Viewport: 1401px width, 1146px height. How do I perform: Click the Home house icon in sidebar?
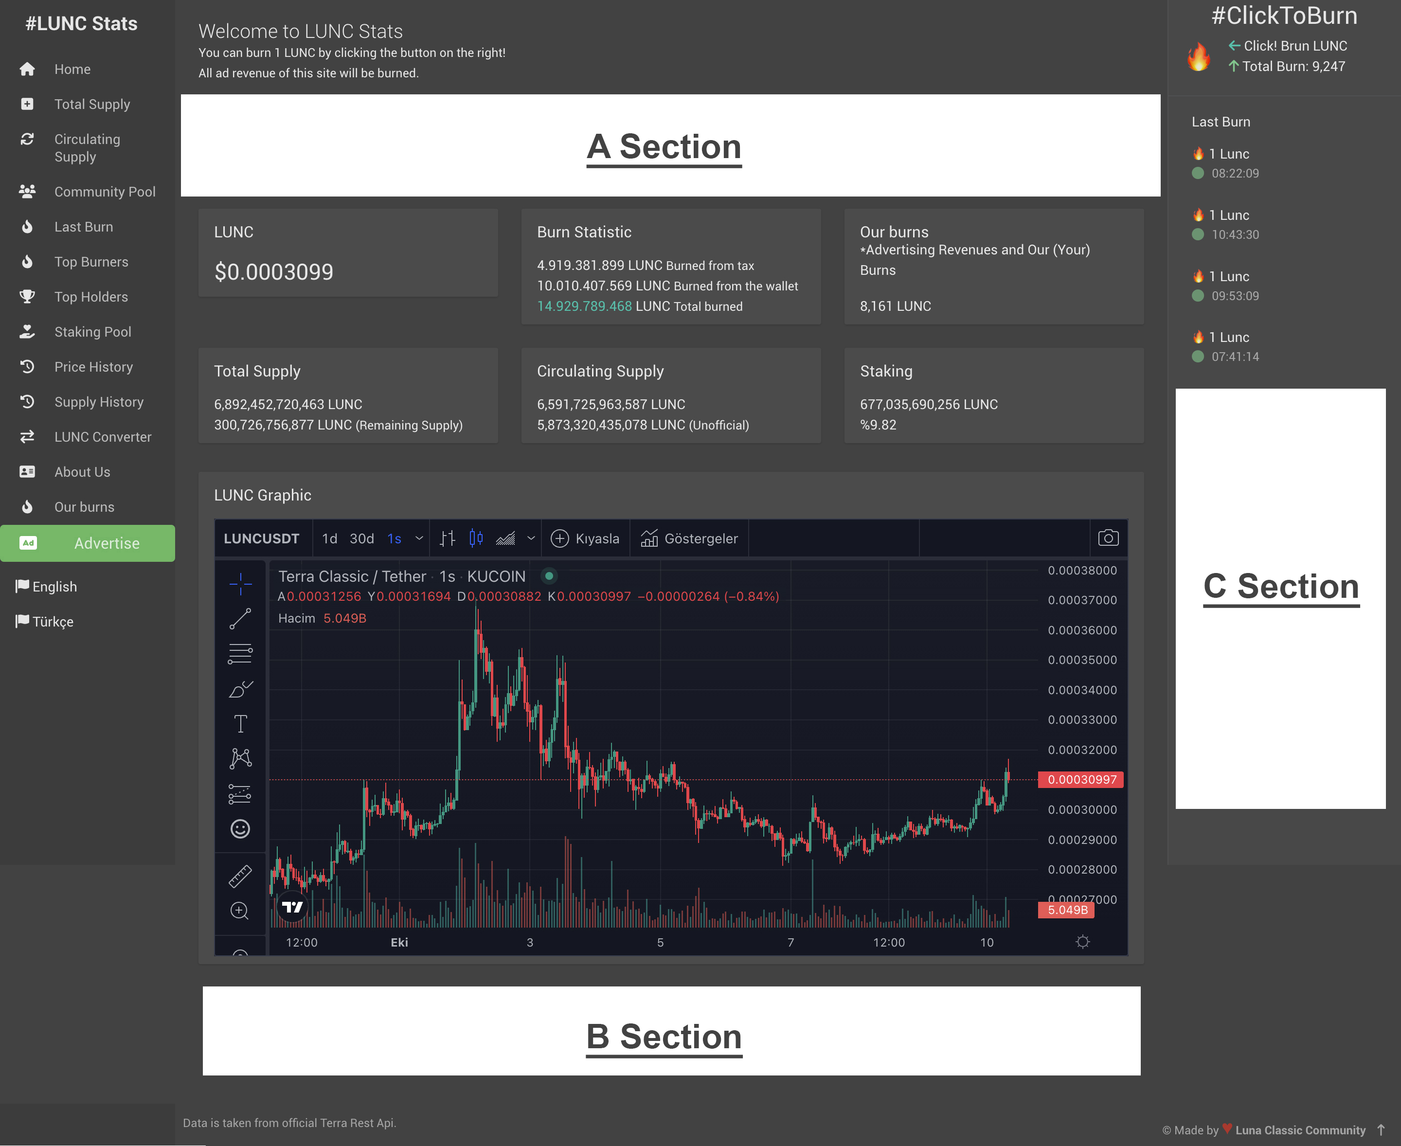[x=27, y=69]
